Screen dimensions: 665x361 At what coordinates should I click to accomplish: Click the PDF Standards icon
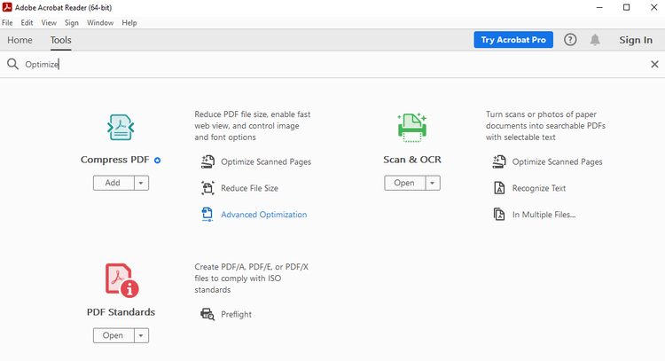pyautogui.click(x=121, y=279)
